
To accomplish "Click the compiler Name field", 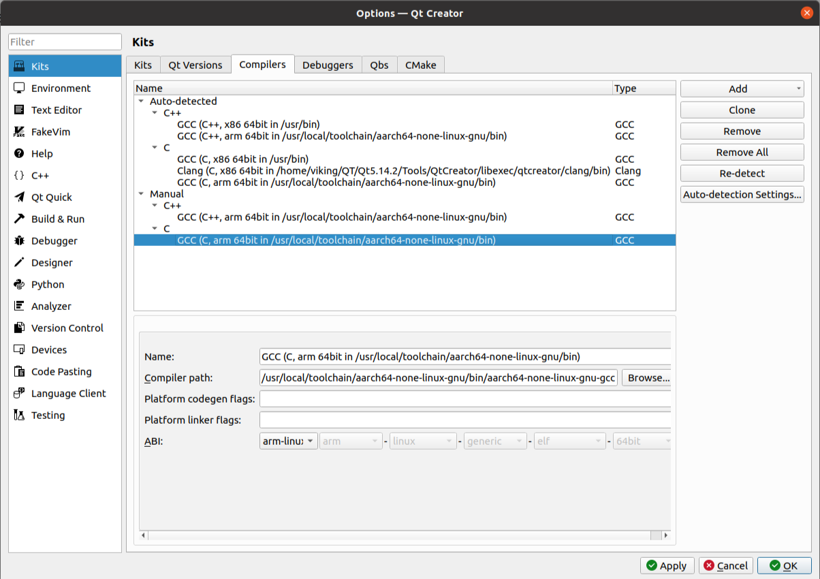I will click(x=465, y=356).
